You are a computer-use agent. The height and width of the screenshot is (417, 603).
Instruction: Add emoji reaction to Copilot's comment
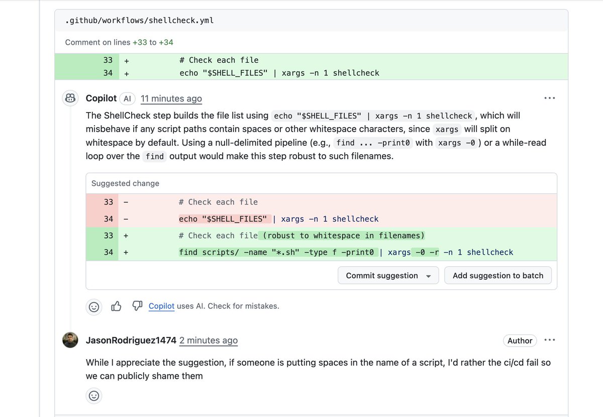click(x=94, y=306)
